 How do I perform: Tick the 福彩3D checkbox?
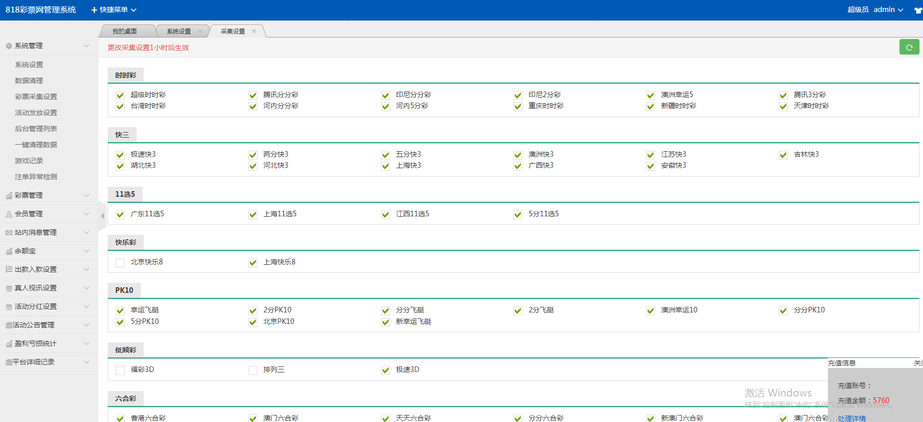[x=120, y=370]
